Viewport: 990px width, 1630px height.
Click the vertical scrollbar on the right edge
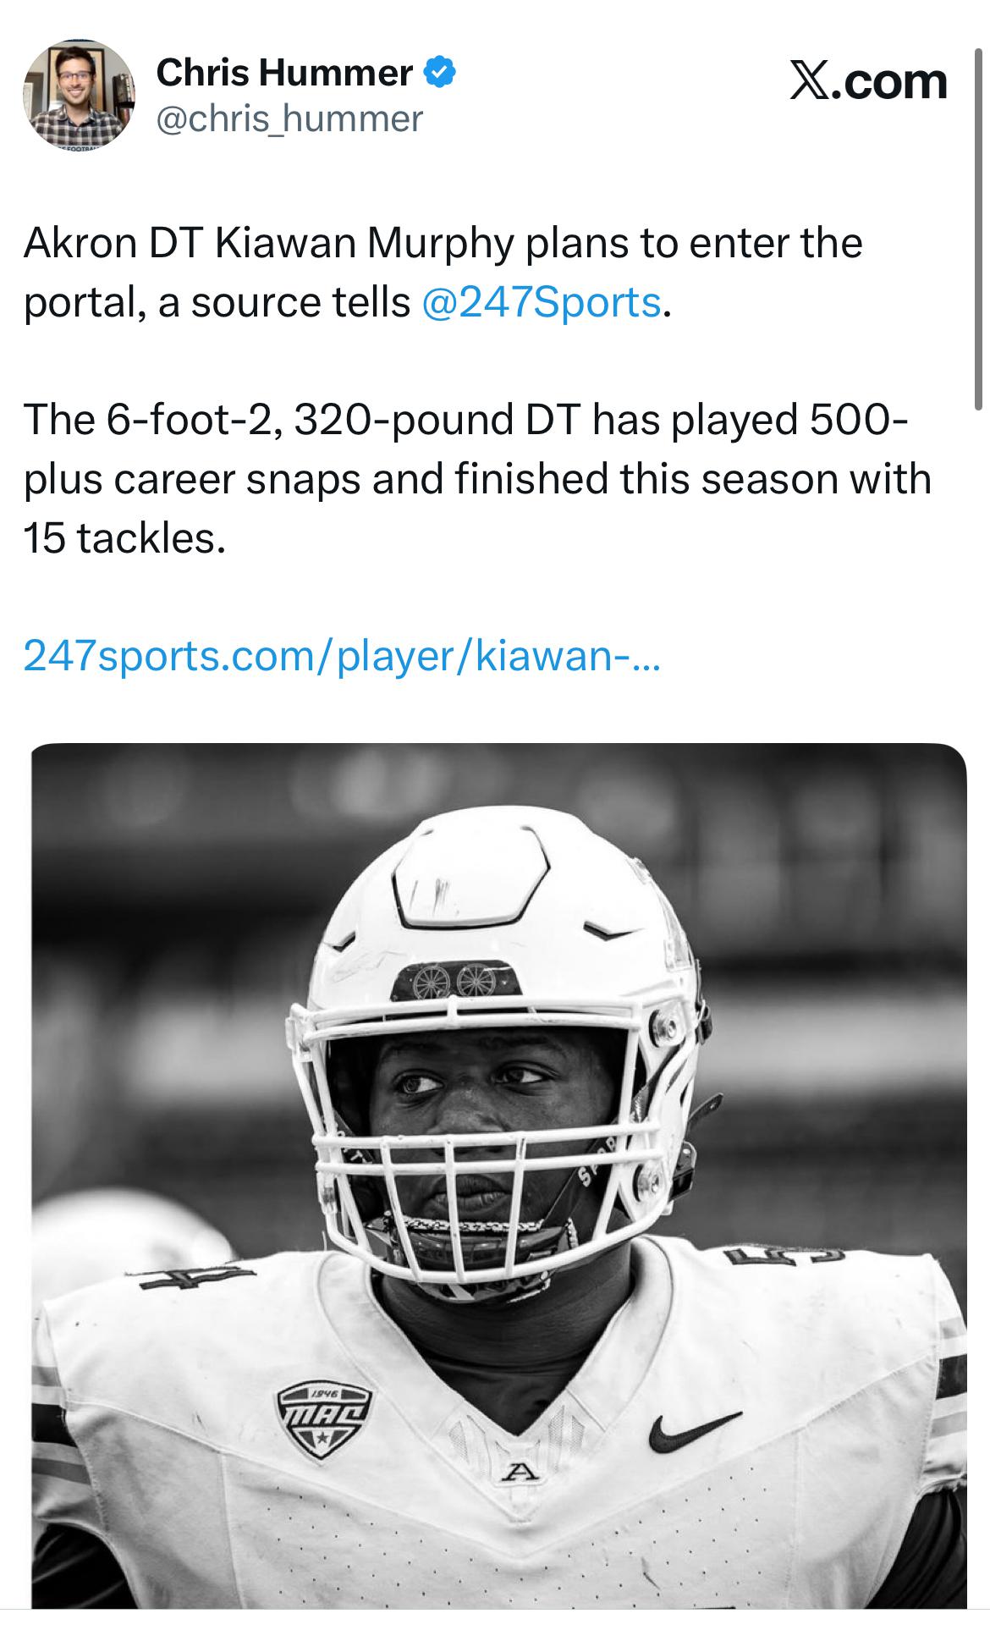tap(980, 220)
